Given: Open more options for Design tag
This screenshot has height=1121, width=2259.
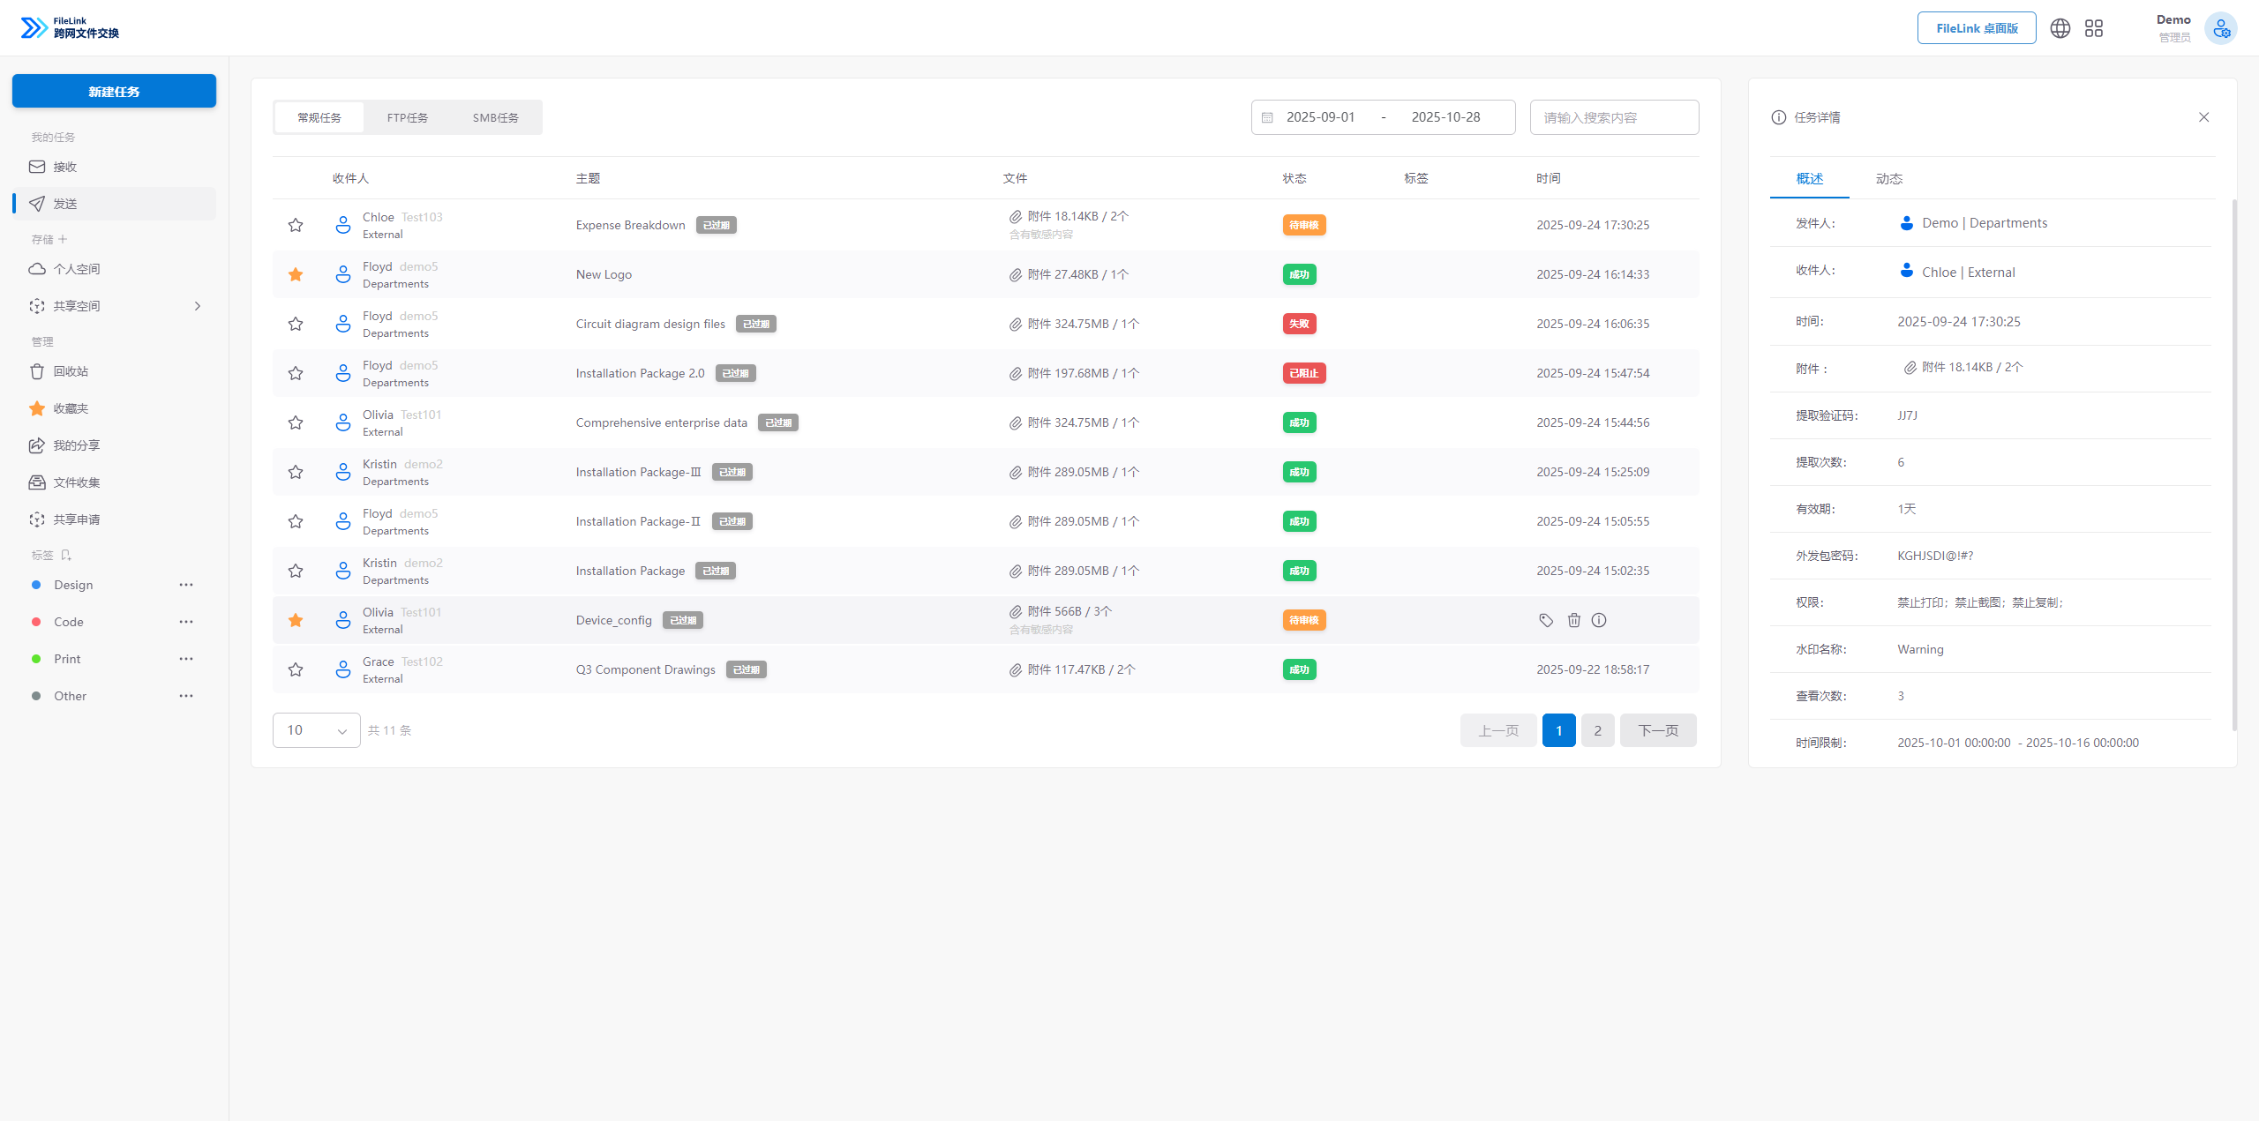Looking at the screenshot, I should [186, 585].
